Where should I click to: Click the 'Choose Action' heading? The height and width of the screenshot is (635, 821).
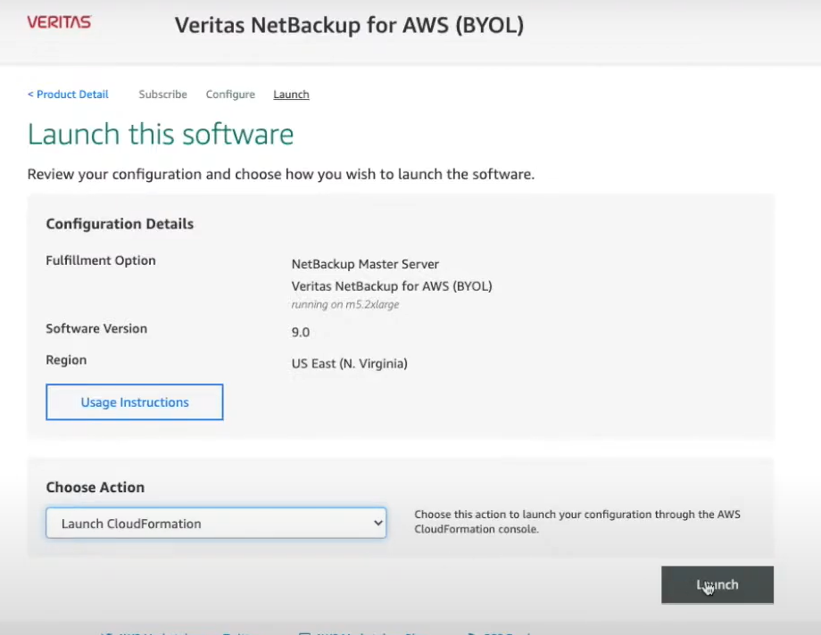coord(95,487)
